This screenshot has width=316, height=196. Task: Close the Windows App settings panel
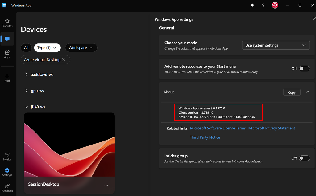click(314, 18)
